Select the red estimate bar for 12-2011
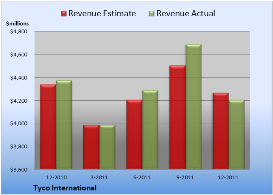 pos(221,131)
